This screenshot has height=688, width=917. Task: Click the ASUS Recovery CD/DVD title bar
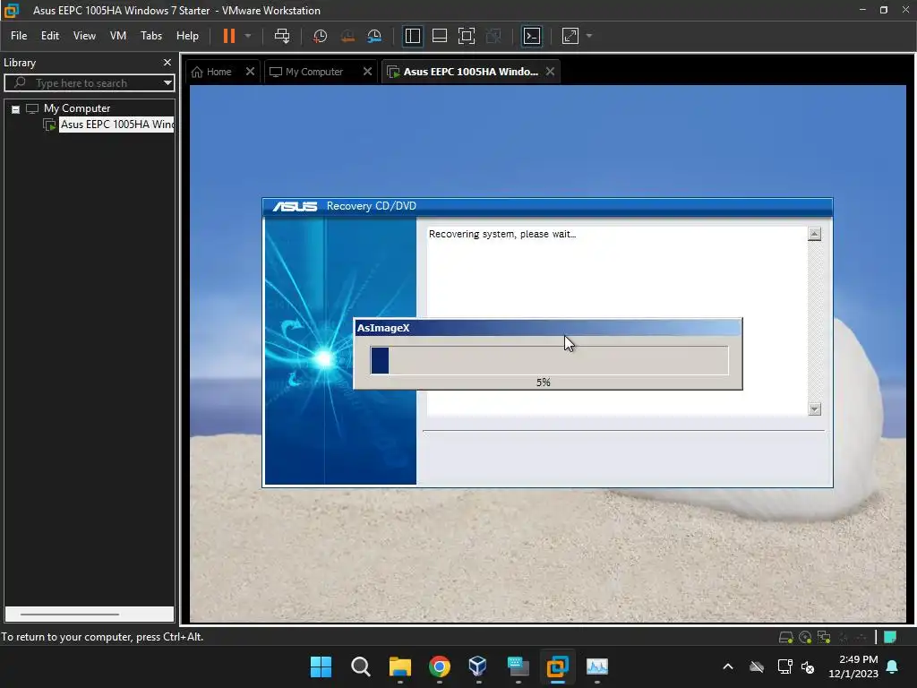[547, 206]
